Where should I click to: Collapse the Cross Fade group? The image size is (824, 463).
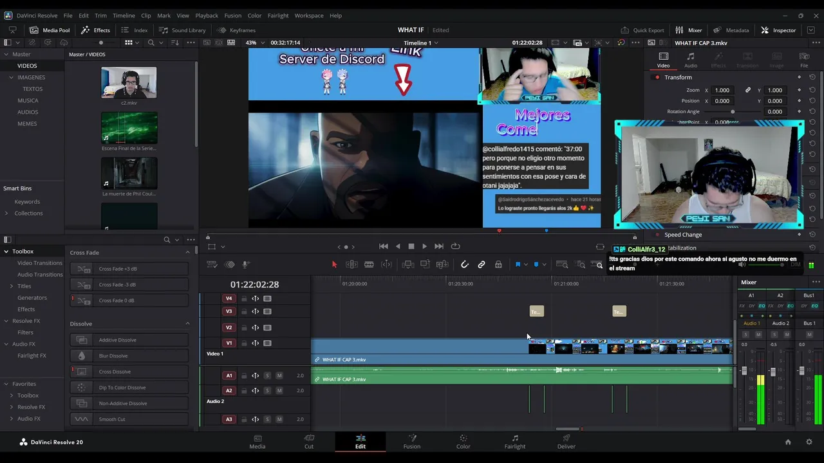coord(187,253)
